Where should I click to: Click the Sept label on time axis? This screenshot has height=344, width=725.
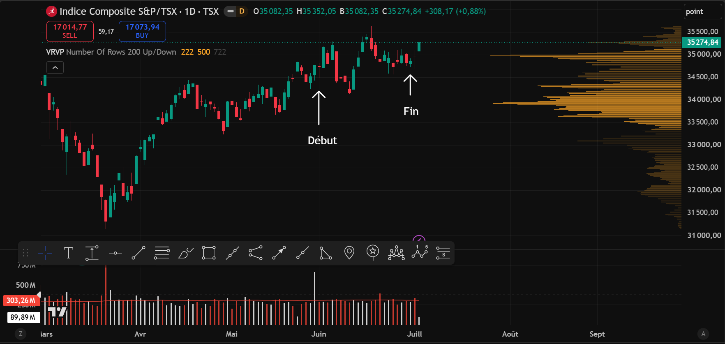point(597,334)
